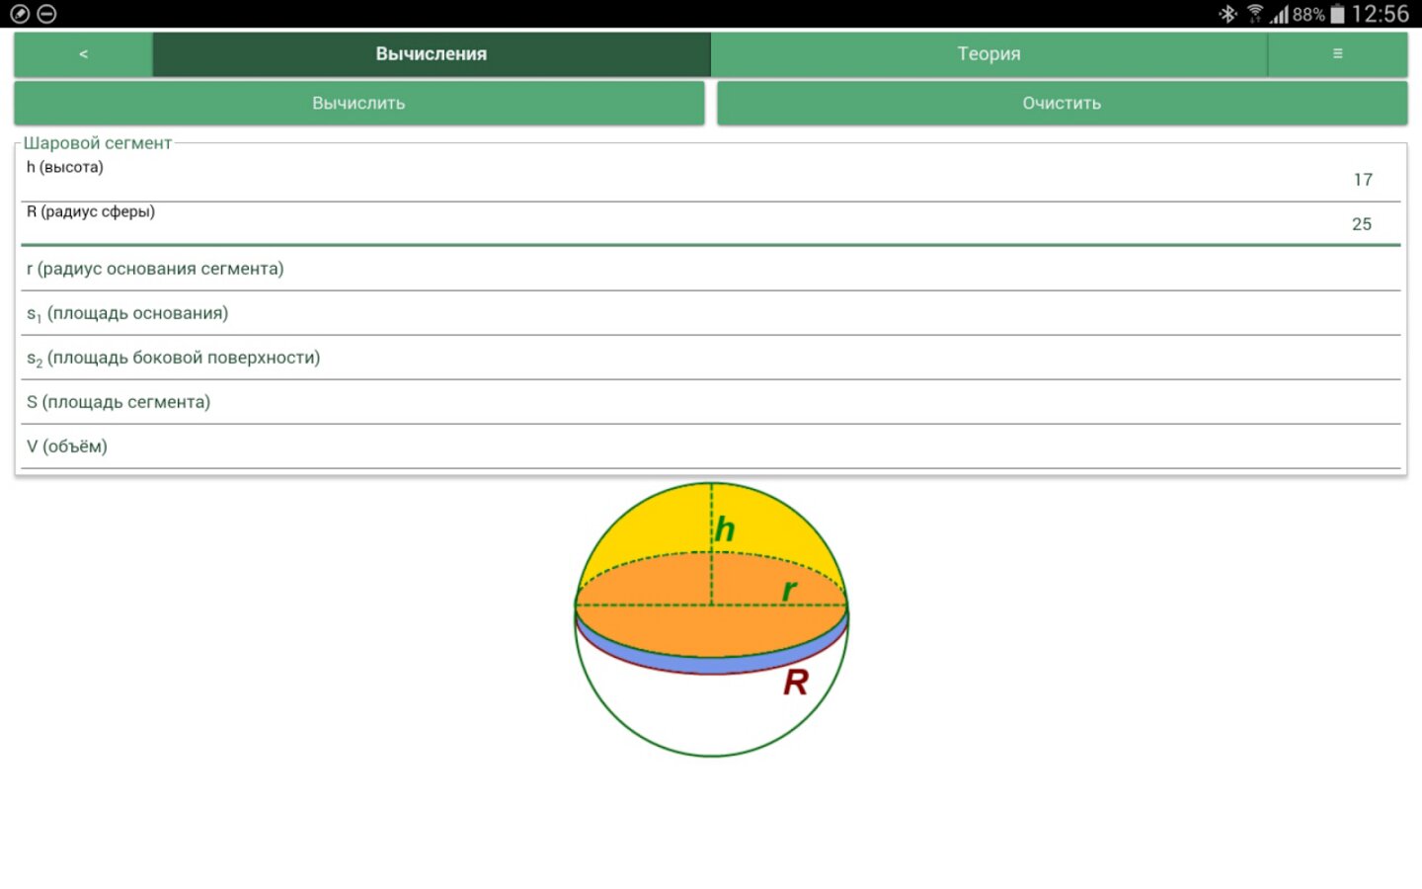Click the red R label in diagram
The image size is (1422, 889).
[796, 682]
